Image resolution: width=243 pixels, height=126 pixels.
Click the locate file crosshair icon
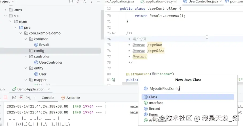[71, 2]
